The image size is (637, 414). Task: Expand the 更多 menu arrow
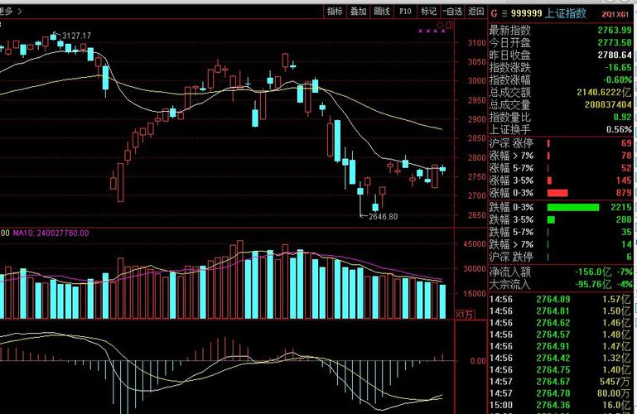20,12
